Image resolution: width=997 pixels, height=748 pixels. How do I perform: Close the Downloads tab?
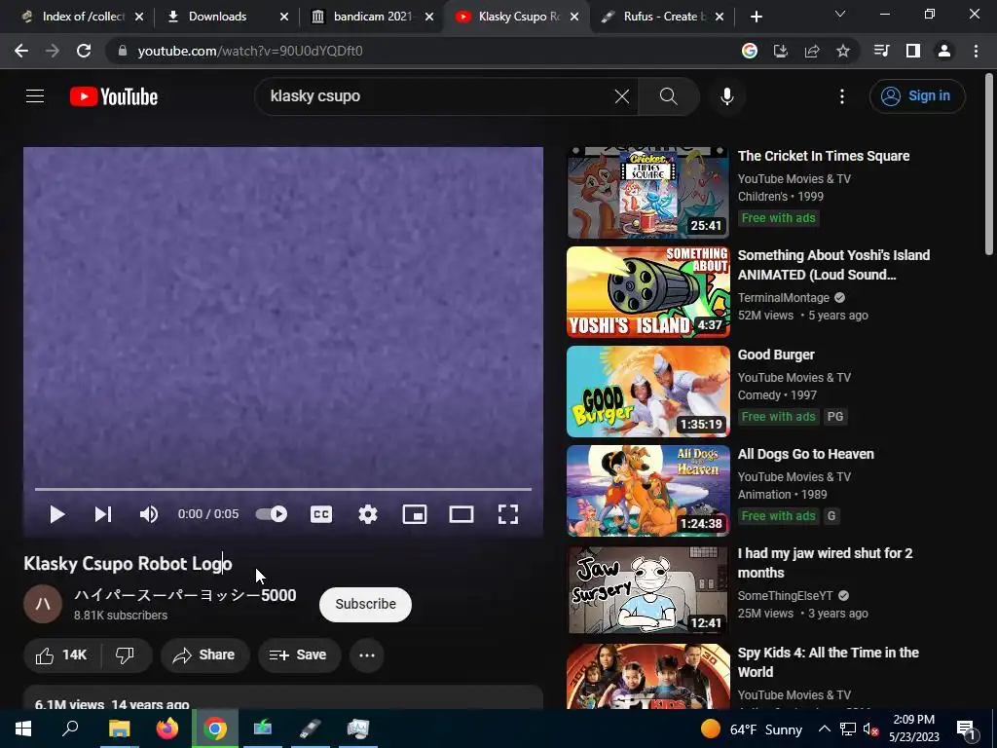(x=284, y=17)
